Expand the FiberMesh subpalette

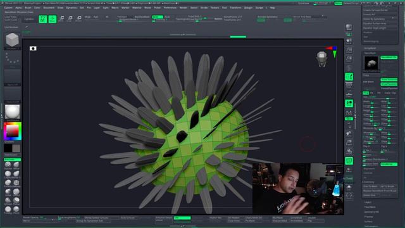click(370, 207)
